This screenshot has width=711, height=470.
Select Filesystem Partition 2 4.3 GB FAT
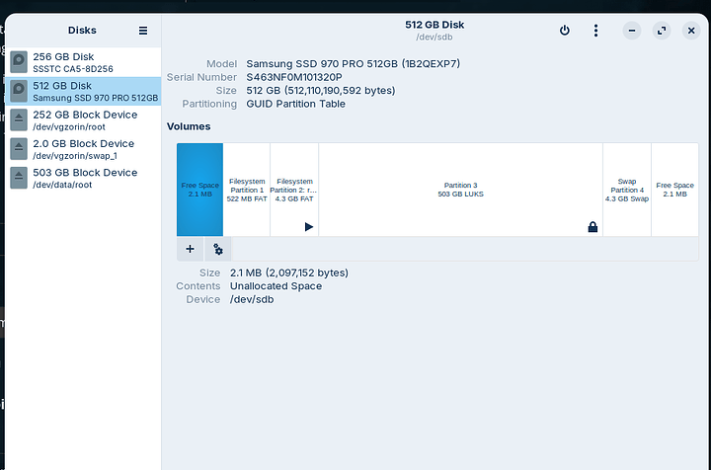[x=294, y=190]
